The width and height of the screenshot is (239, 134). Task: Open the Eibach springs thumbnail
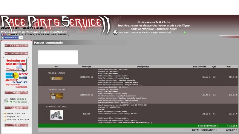point(56,115)
